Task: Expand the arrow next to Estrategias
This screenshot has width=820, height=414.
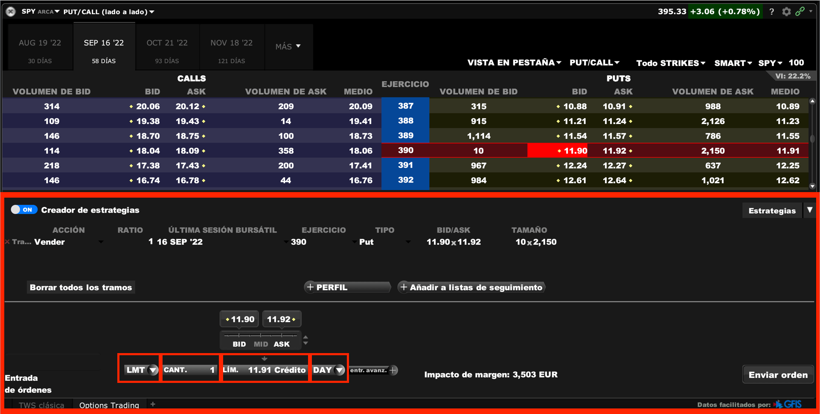Action: tap(809, 210)
